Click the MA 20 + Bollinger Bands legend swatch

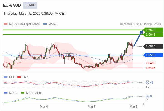coord(6,24)
